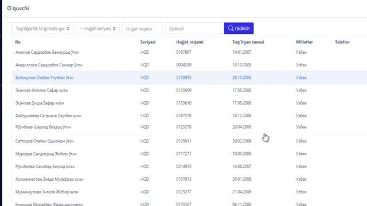Click birth date 18.12.2006
Screen dimensions: 367x206
tap(242, 116)
